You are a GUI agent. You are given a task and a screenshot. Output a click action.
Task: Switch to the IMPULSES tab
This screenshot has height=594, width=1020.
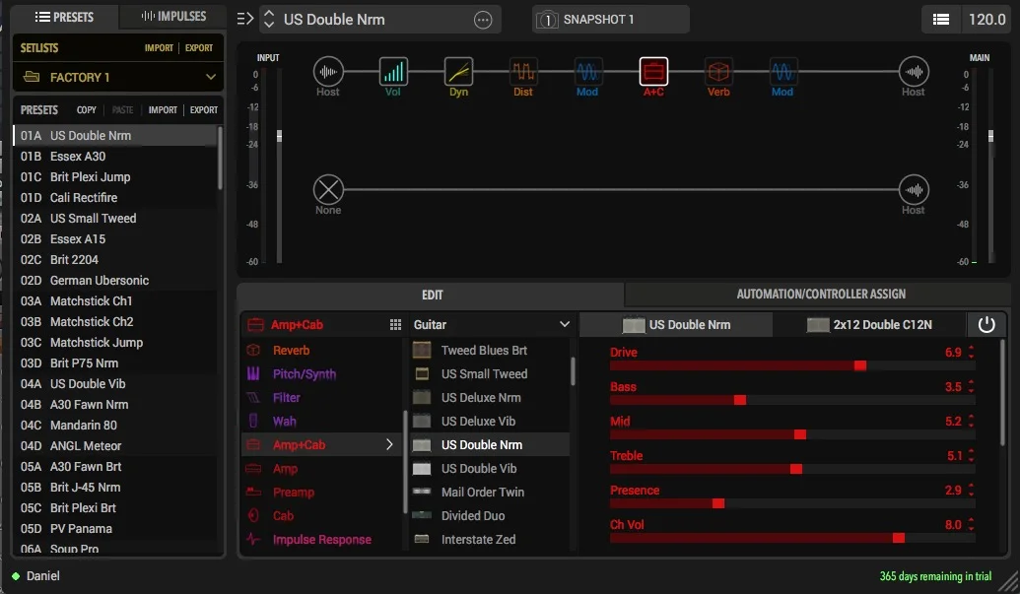[x=173, y=16]
